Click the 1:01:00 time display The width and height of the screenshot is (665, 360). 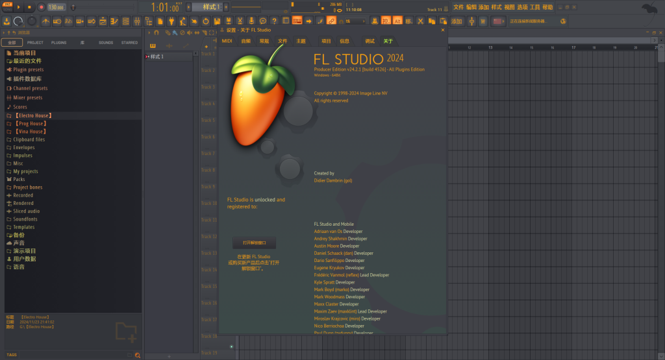[166, 7]
